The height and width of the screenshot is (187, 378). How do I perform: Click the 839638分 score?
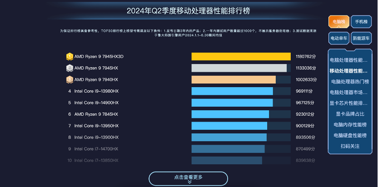point(305,161)
